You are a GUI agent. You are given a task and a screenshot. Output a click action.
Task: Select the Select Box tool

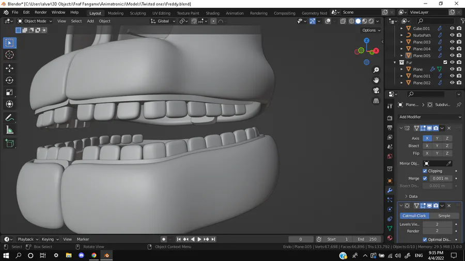pos(9,43)
